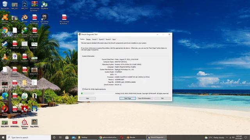Click the Page file usage text
The width and height of the screenshot is (250, 140).
(x=125, y=82)
